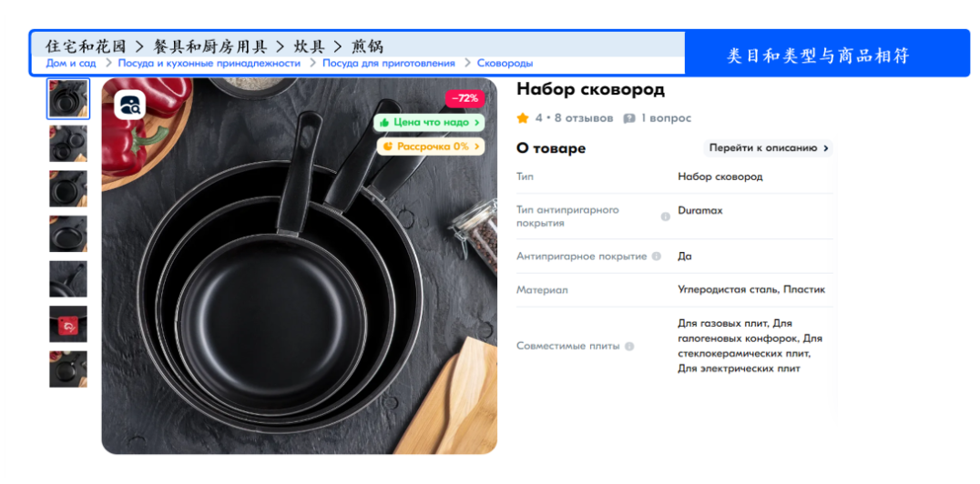This screenshot has width=980, height=484.
Task: Expand details via Перейти к описанию
Action: point(768,148)
